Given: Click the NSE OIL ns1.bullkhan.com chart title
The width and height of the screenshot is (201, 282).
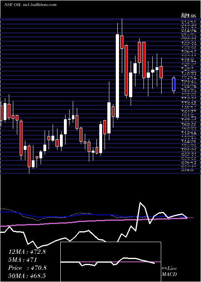Looking at the screenshot, I should click(x=30, y=5).
